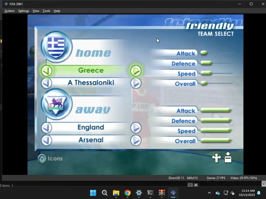Viewport: 266px width, 199px height.
Task: Click scrollbar down arrow in background window
Action: coord(264,184)
